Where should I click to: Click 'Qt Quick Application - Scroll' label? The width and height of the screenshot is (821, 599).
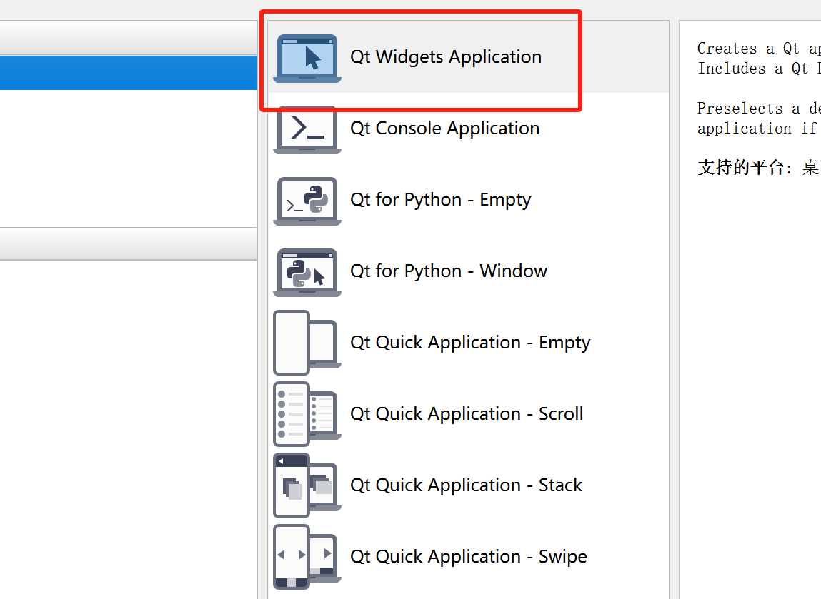click(x=467, y=414)
